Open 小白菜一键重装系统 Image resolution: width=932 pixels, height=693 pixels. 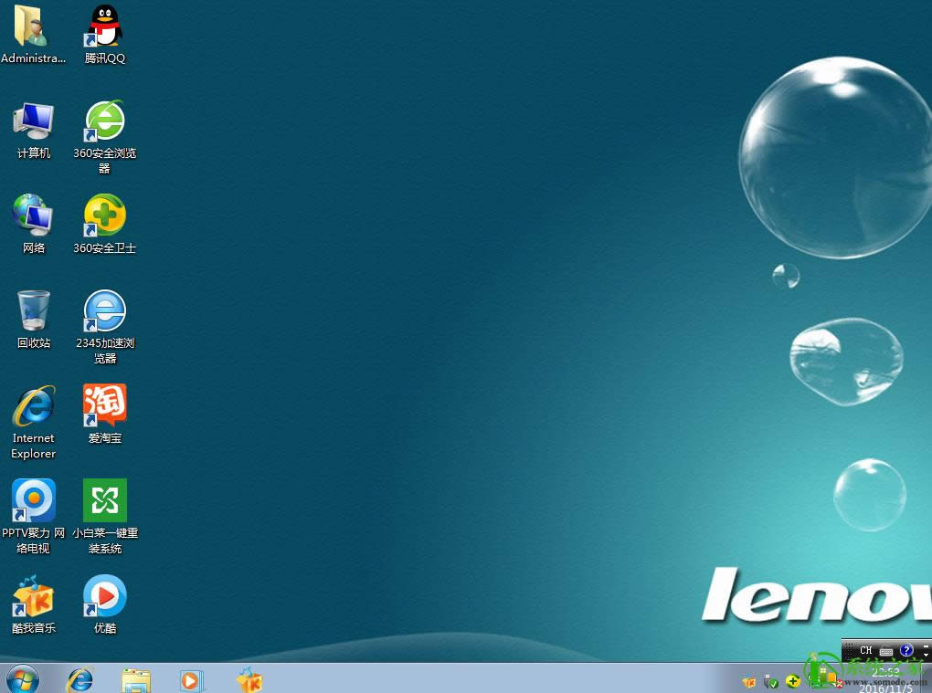tap(103, 500)
